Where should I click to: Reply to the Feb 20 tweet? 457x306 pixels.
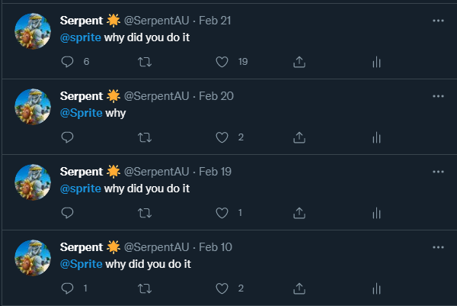tap(67, 137)
